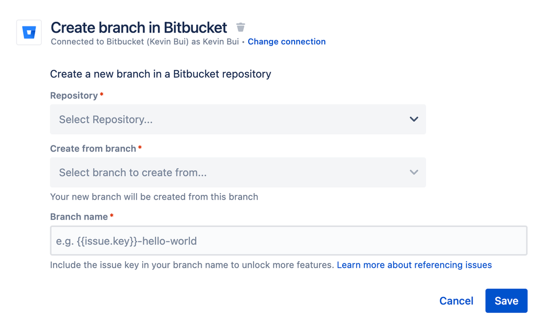Click the Repository required field label
Viewport: 540px width, 323px height.
point(74,95)
